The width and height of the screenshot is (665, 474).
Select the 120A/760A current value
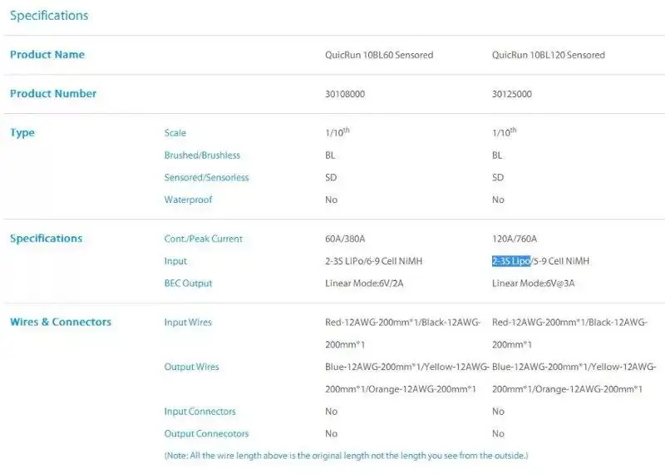(515, 239)
